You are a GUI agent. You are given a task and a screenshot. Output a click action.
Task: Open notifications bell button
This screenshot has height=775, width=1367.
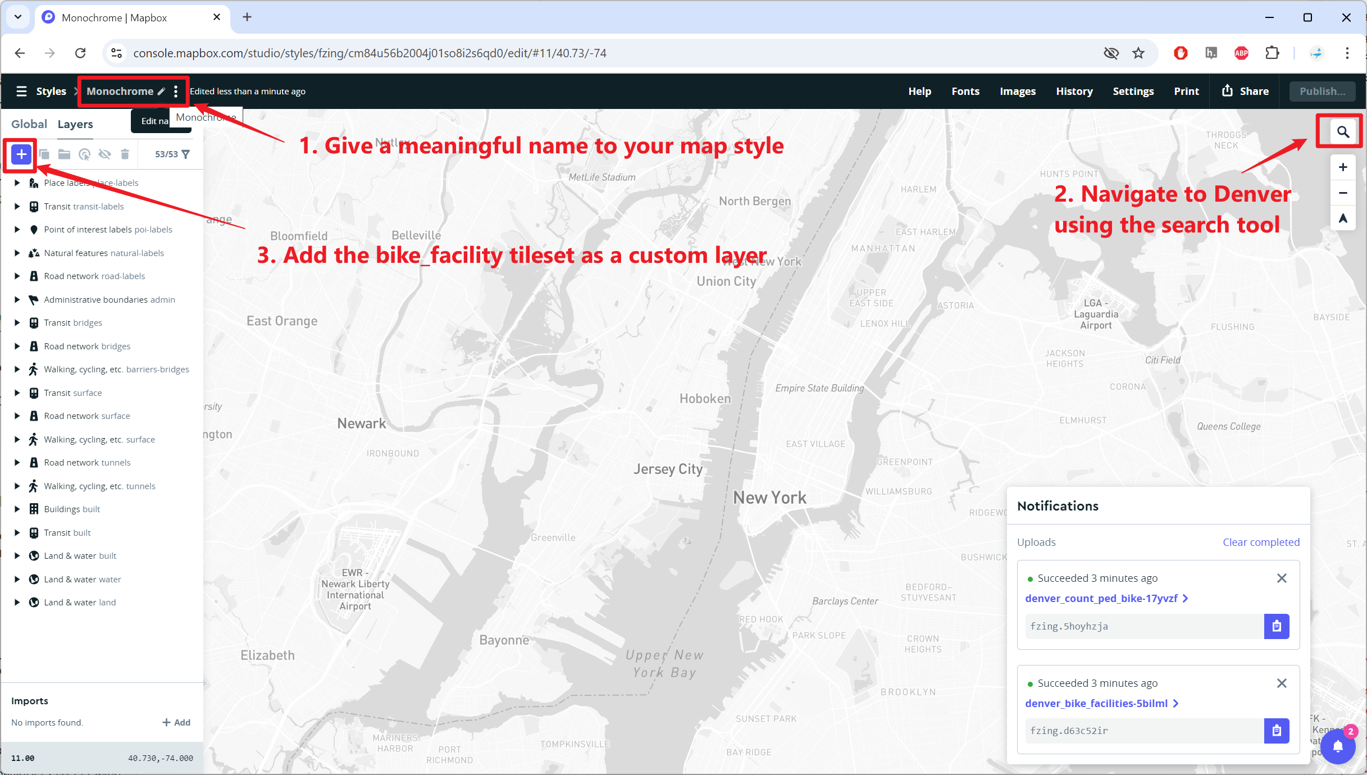click(x=1338, y=746)
